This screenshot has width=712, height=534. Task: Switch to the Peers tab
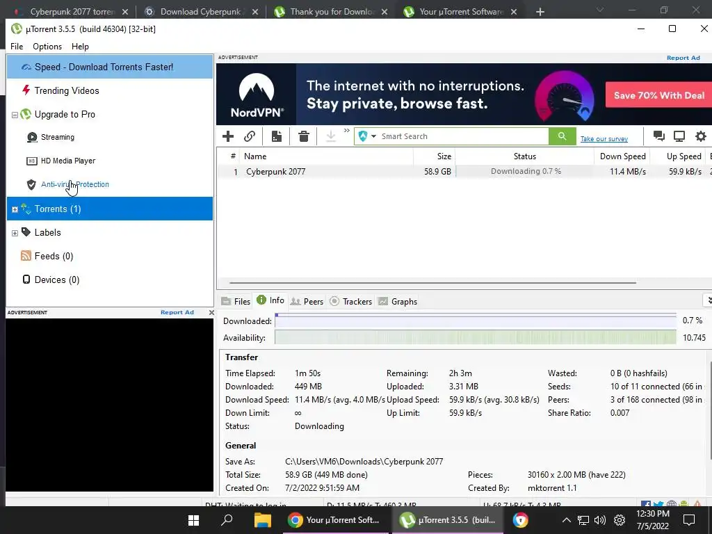point(307,302)
